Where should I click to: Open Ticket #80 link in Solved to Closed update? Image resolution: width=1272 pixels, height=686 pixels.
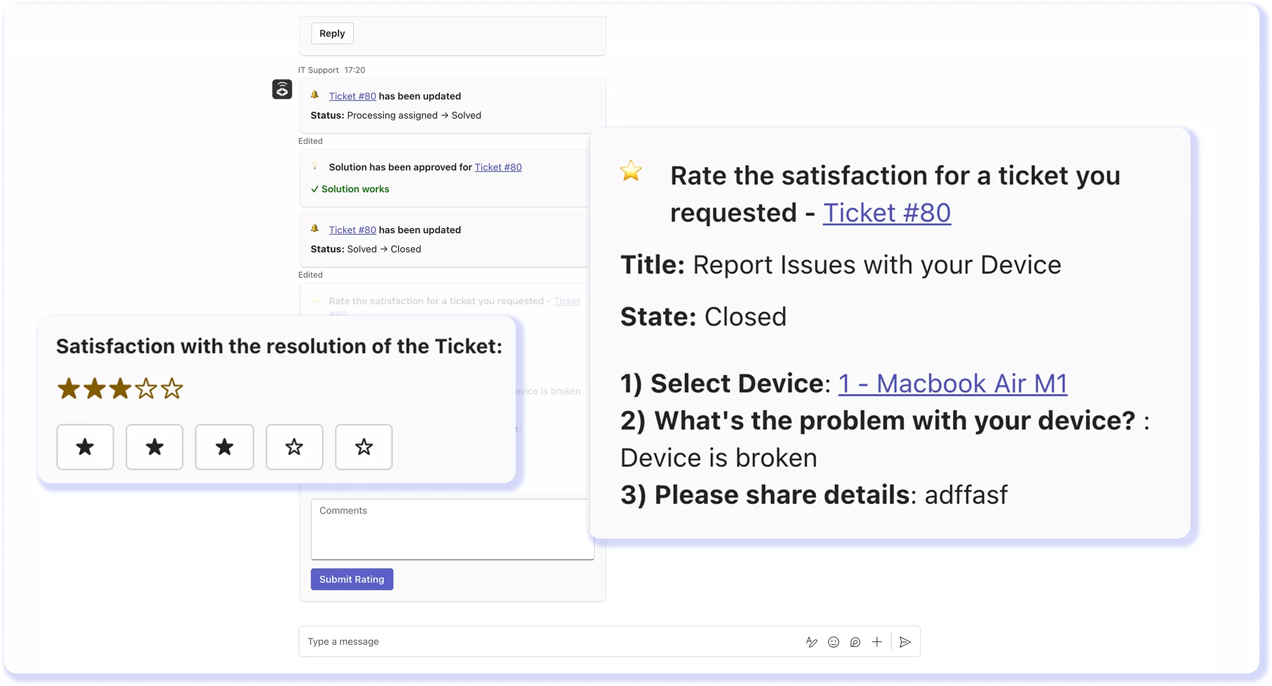[353, 230]
